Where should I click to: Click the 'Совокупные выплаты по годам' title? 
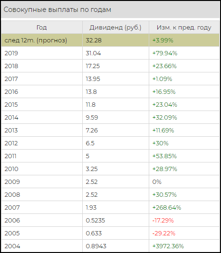tap(58, 10)
